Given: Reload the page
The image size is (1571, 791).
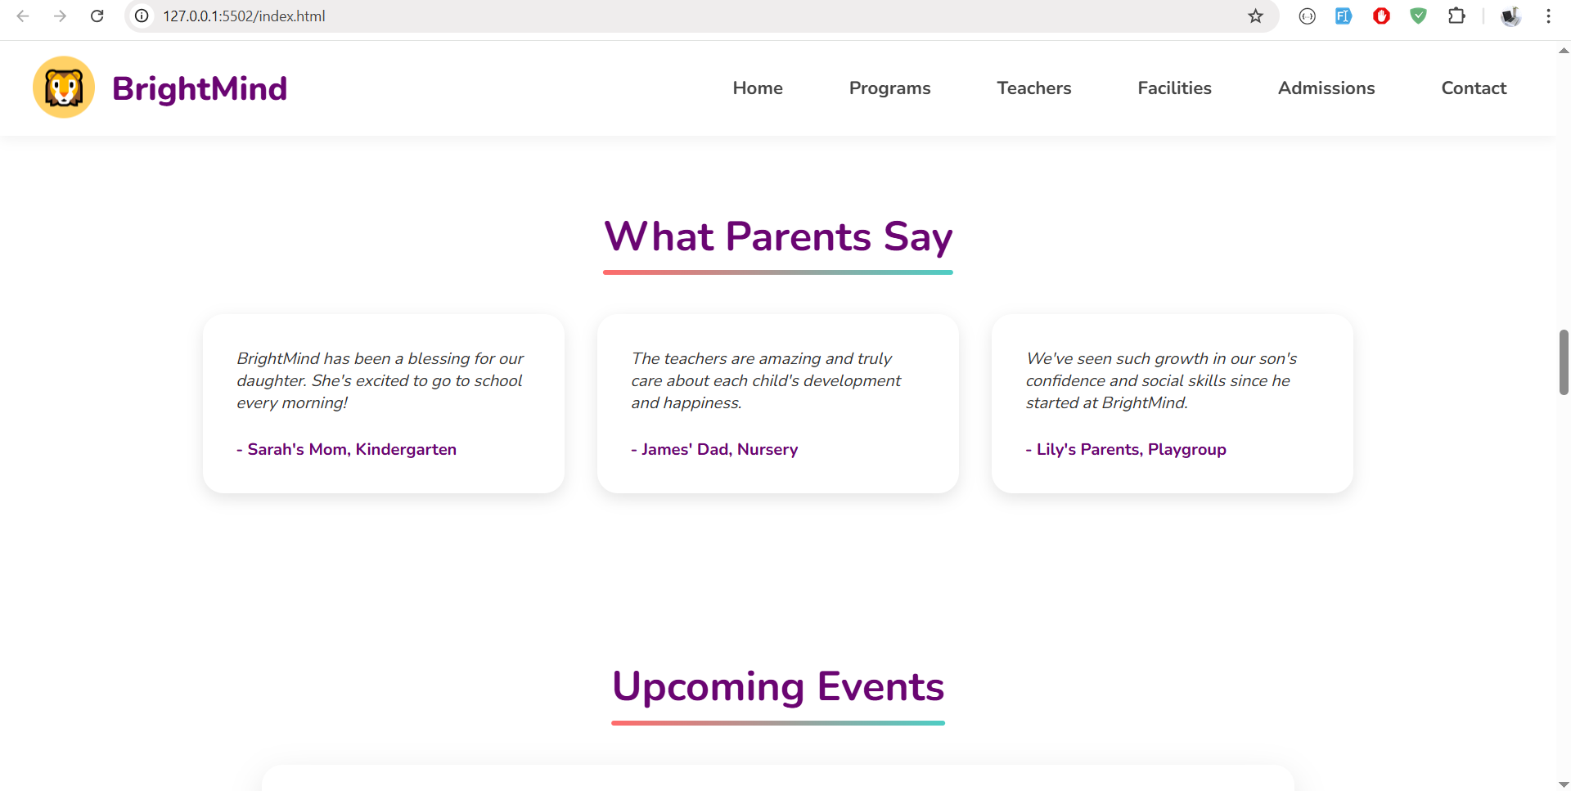Looking at the screenshot, I should (97, 16).
